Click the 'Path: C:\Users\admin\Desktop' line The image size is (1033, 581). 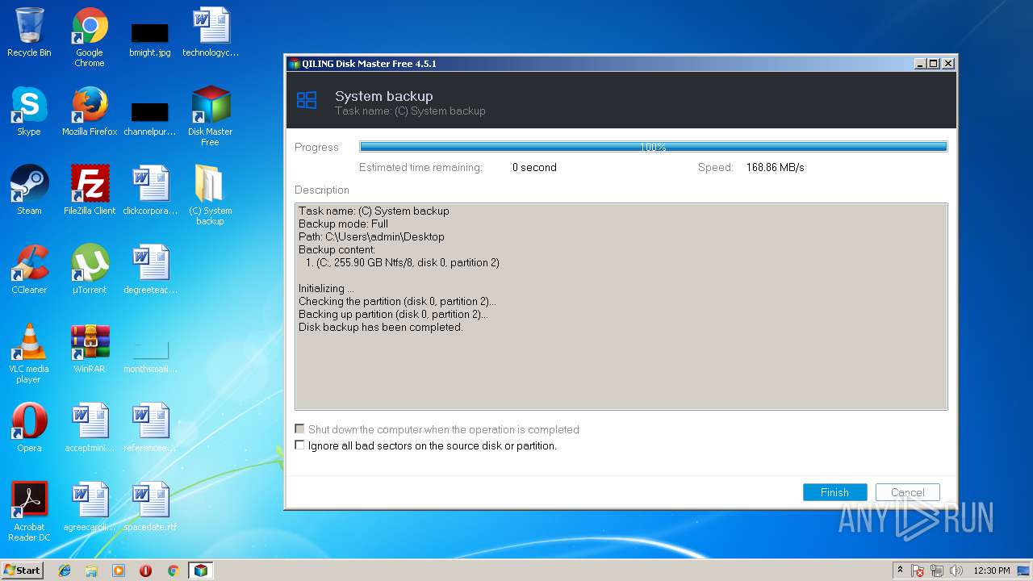click(x=371, y=237)
